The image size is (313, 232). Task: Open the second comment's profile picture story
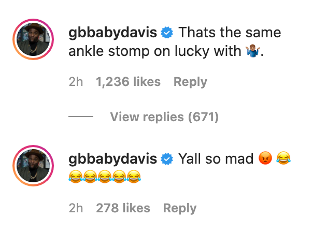click(x=33, y=166)
